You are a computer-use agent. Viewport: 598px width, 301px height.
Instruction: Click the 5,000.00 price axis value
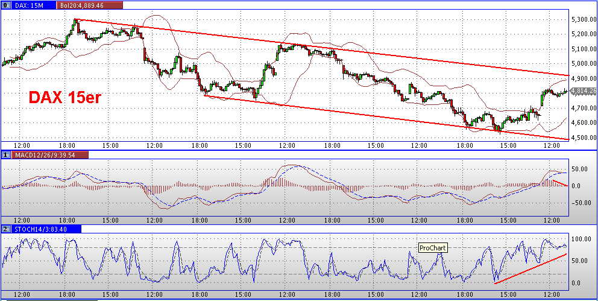tap(584, 64)
